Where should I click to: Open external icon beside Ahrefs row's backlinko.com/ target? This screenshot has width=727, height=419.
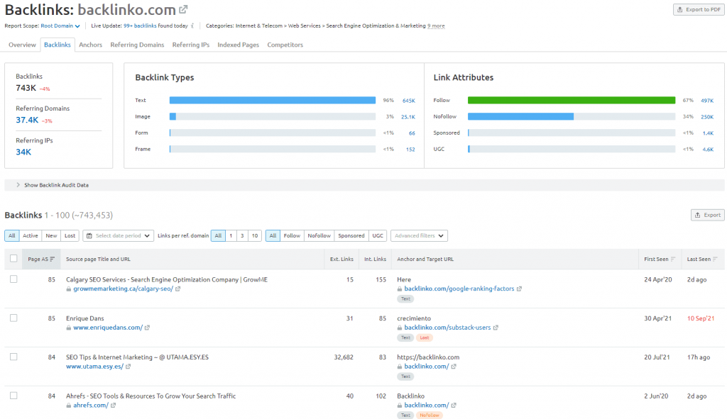454,406
